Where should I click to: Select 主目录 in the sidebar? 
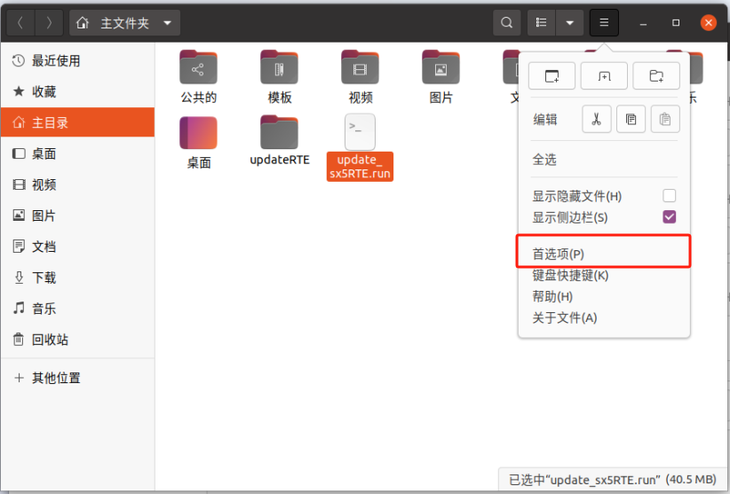(78, 122)
